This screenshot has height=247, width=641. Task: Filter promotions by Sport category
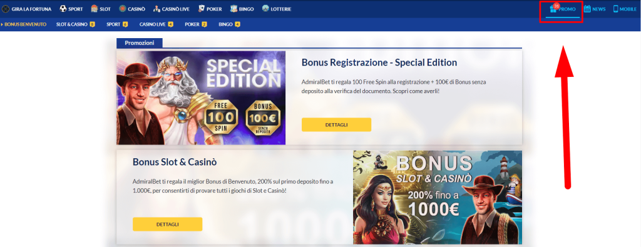(117, 24)
